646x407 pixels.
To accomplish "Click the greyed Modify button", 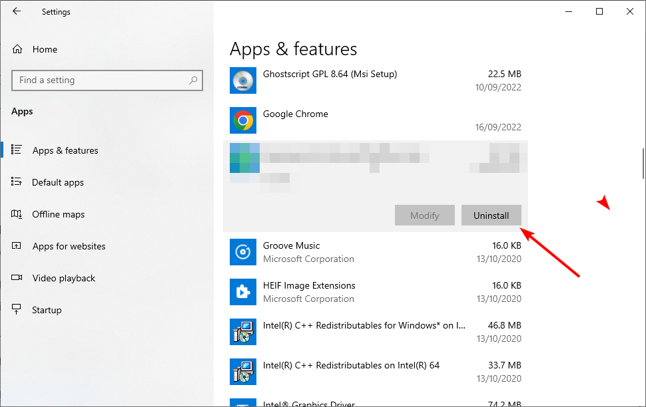I will click(x=425, y=215).
